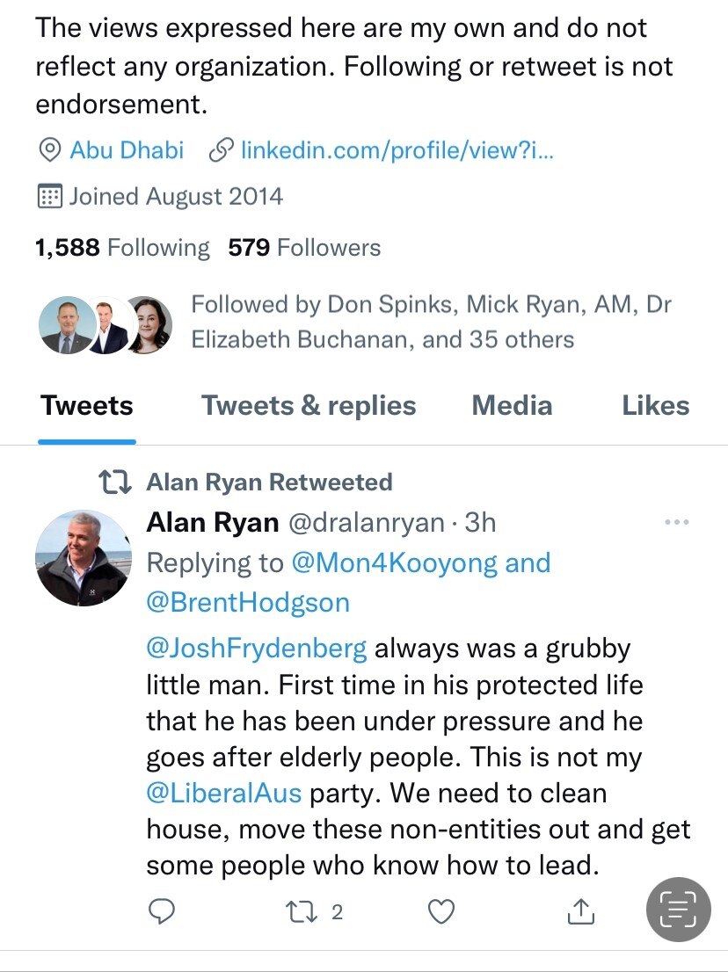Open the tweet's more options menu
Image resolution: width=728 pixels, height=972 pixels.
677,520
